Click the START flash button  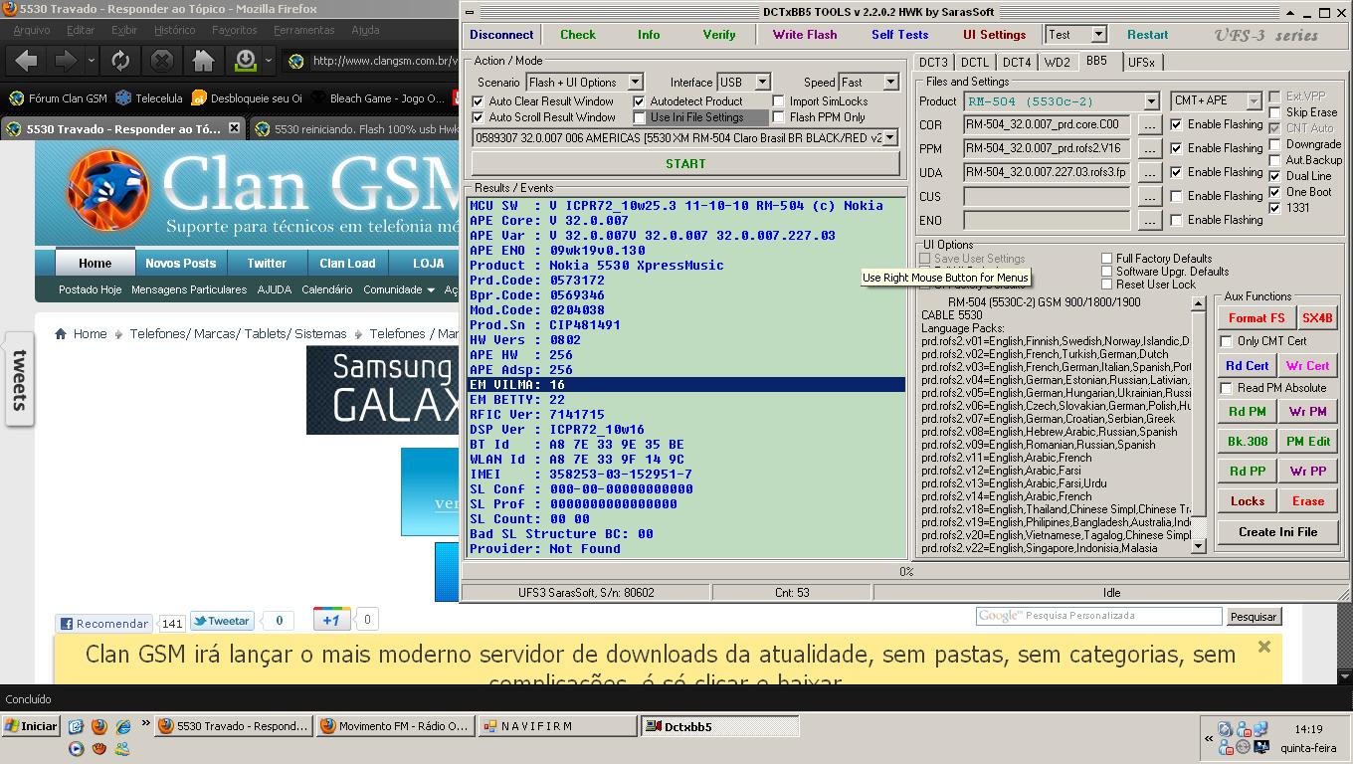685,163
